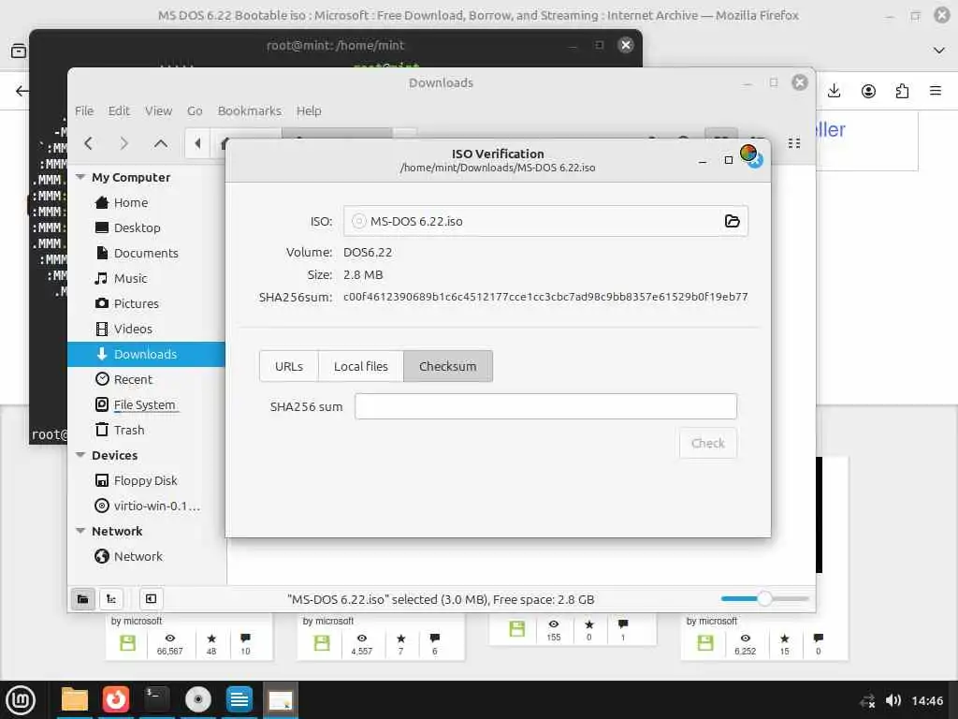Collapse the My Computer section
Screen dimensions: 958x719
(x=80, y=177)
